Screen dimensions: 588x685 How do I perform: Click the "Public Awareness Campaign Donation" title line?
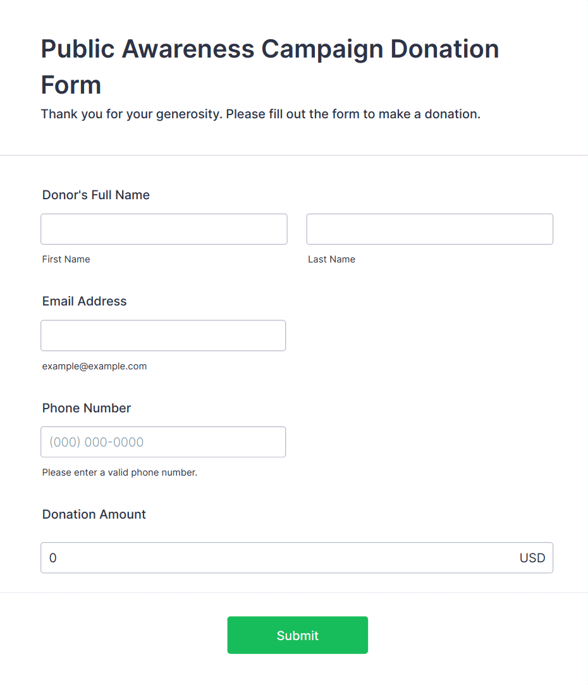(x=270, y=49)
